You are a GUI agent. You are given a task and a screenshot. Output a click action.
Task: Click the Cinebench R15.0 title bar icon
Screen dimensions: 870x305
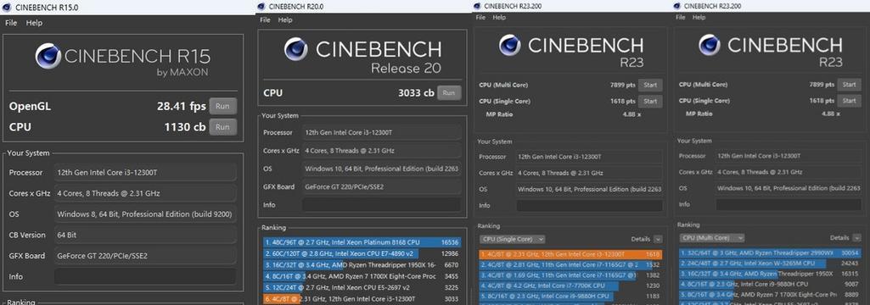click(8, 7)
